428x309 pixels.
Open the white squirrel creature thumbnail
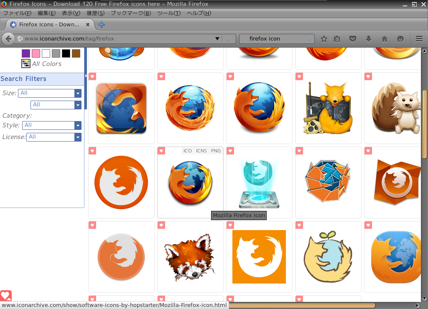pos(395,108)
